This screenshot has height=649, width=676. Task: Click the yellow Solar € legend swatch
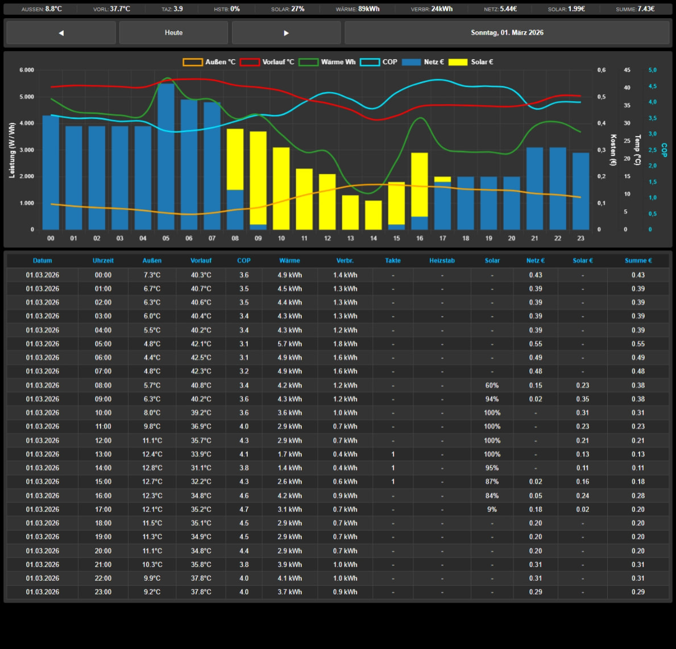[458, 62]
